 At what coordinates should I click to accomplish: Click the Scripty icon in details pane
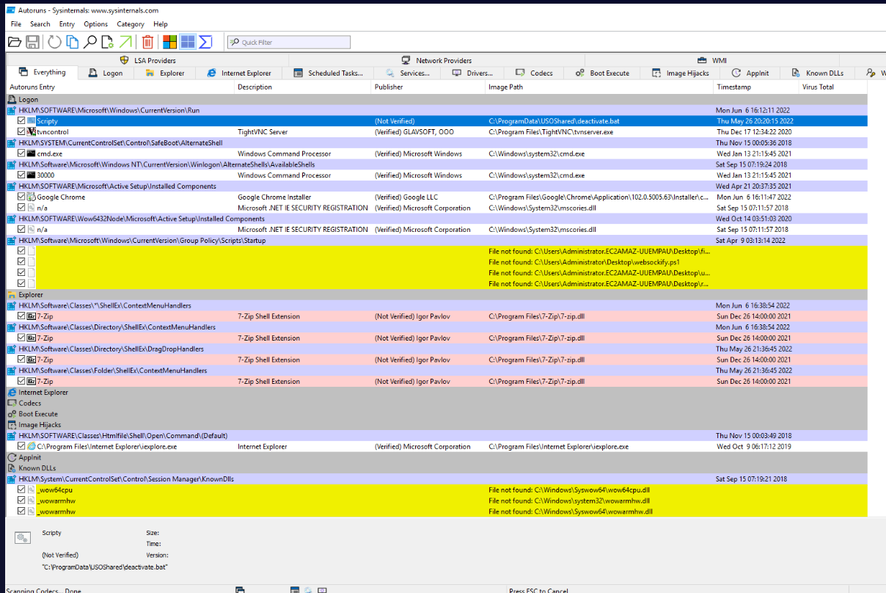click(x=22, y=538)
